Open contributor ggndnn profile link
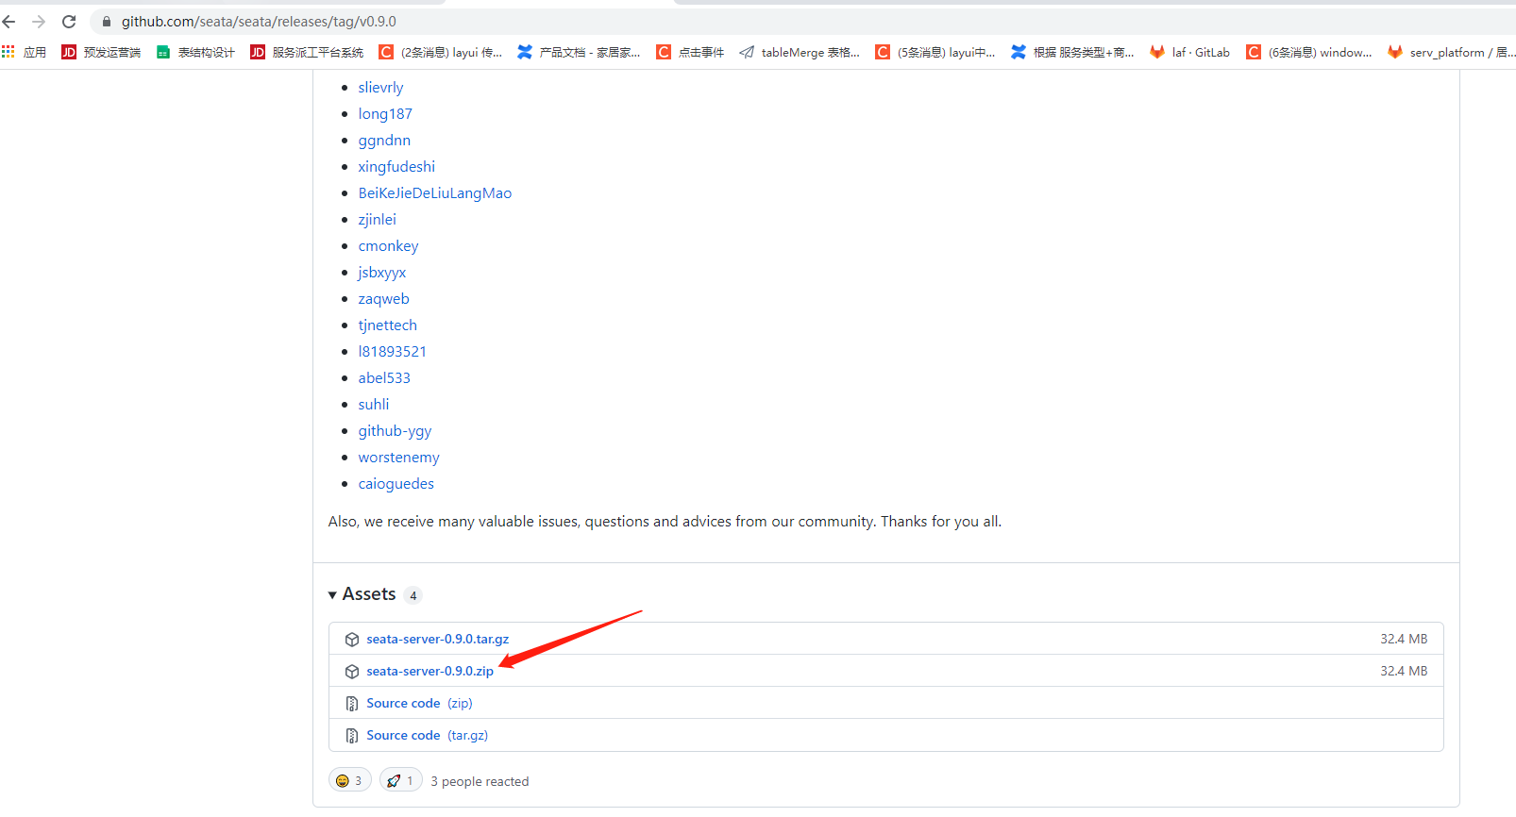This screenshot has height=817, width=1516. [x=384, y=140]
